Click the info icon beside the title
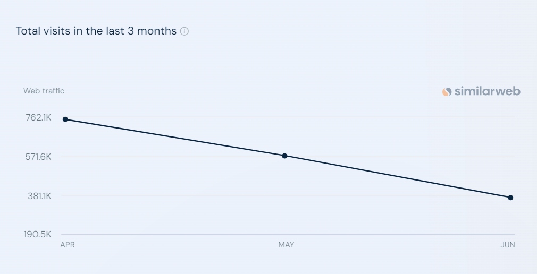Screen dimensions: 537x274 (x=184, y=31)
